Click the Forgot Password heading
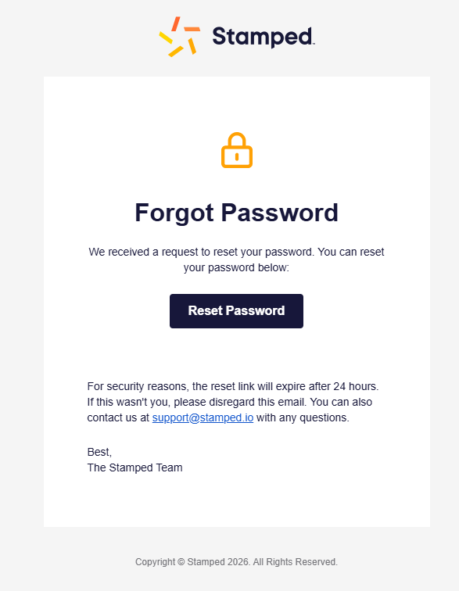This screenshot has height=591, width=459. pyautogui.click(x=236, y=213)
